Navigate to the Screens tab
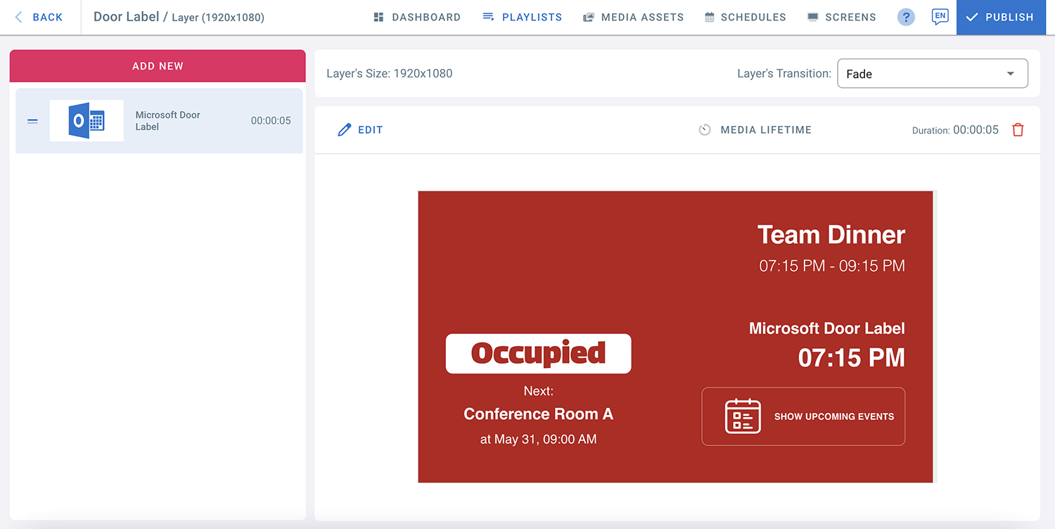The width and height of the screenshot is (1055, 529). (x=842, y=18)
